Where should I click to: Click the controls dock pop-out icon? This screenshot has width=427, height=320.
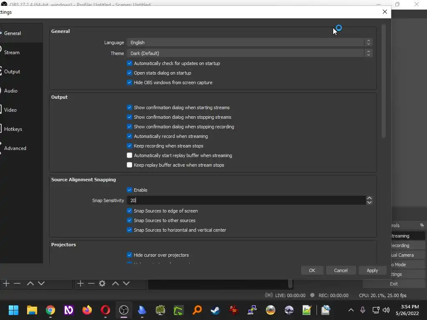click(x=422, y=225)
